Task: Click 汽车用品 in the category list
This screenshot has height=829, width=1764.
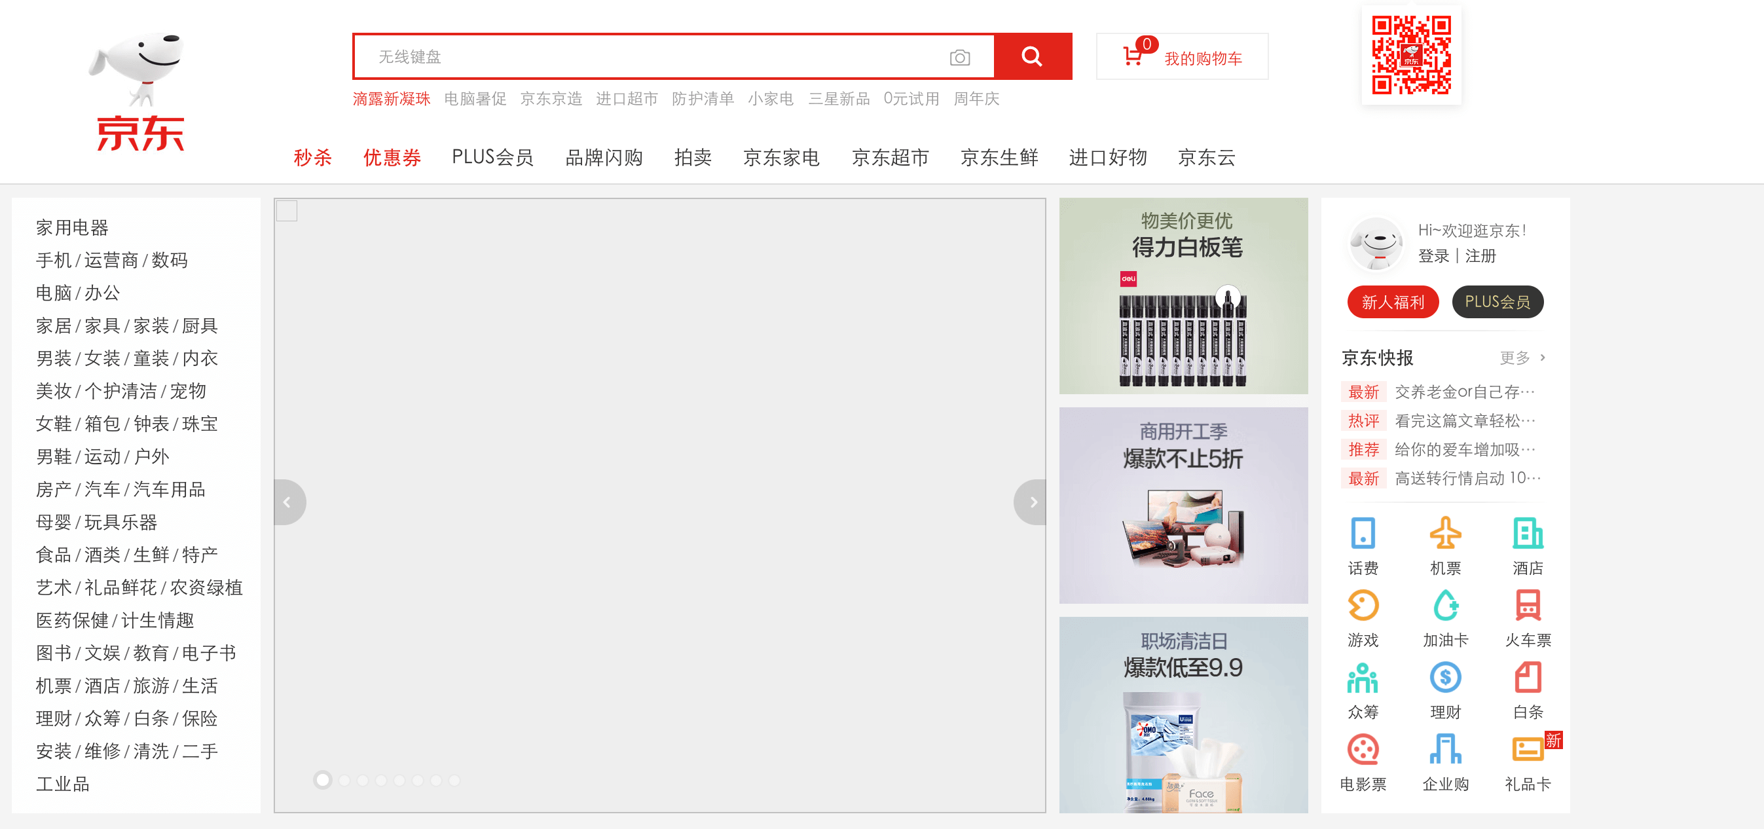Action: (x=169, y=489)
